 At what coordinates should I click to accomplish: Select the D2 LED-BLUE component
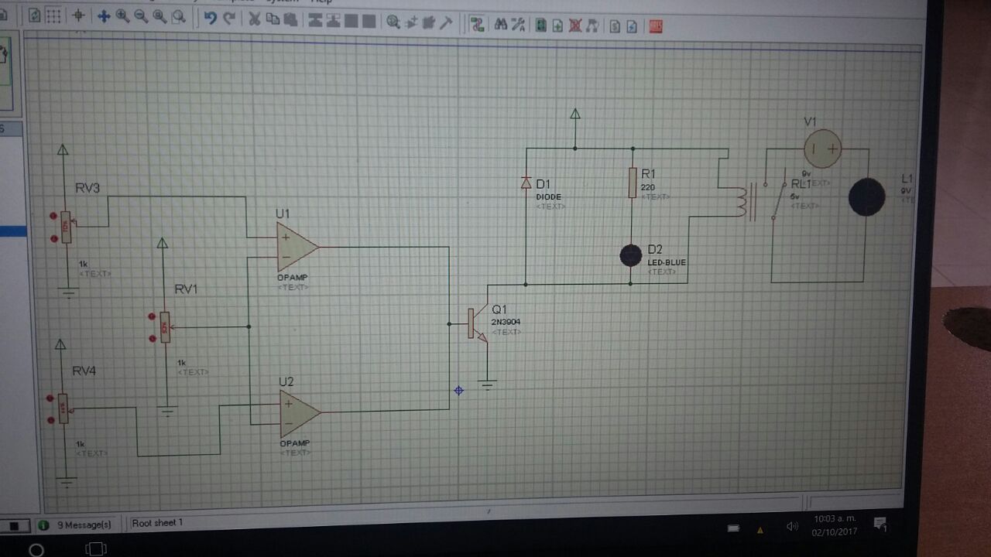point(631,255)
